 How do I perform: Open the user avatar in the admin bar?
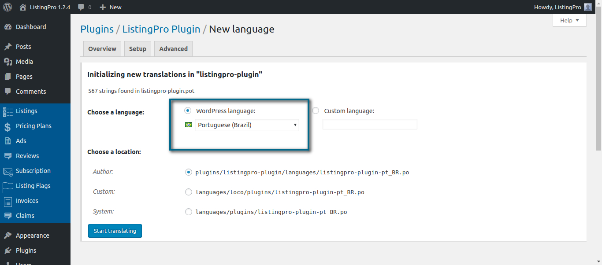coord(588,7)
